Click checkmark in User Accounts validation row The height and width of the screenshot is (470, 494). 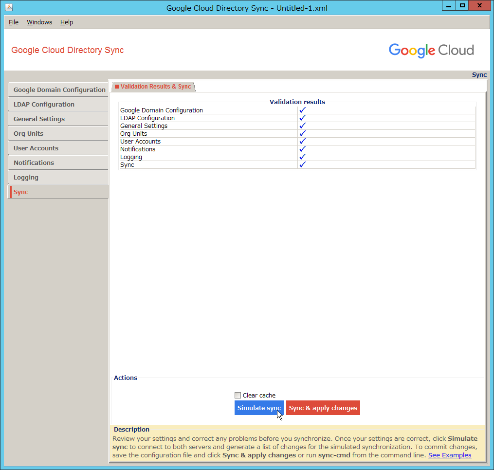point(302,142)
